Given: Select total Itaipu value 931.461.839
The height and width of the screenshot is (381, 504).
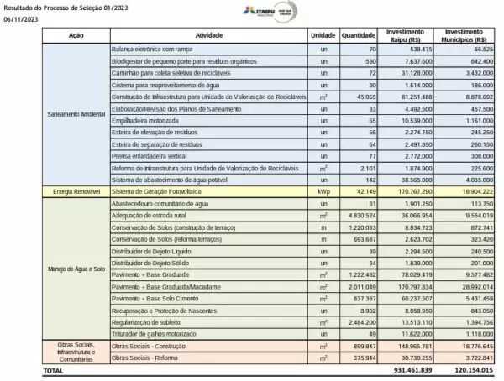Looking at the screenshot, I should pos(412,369).
